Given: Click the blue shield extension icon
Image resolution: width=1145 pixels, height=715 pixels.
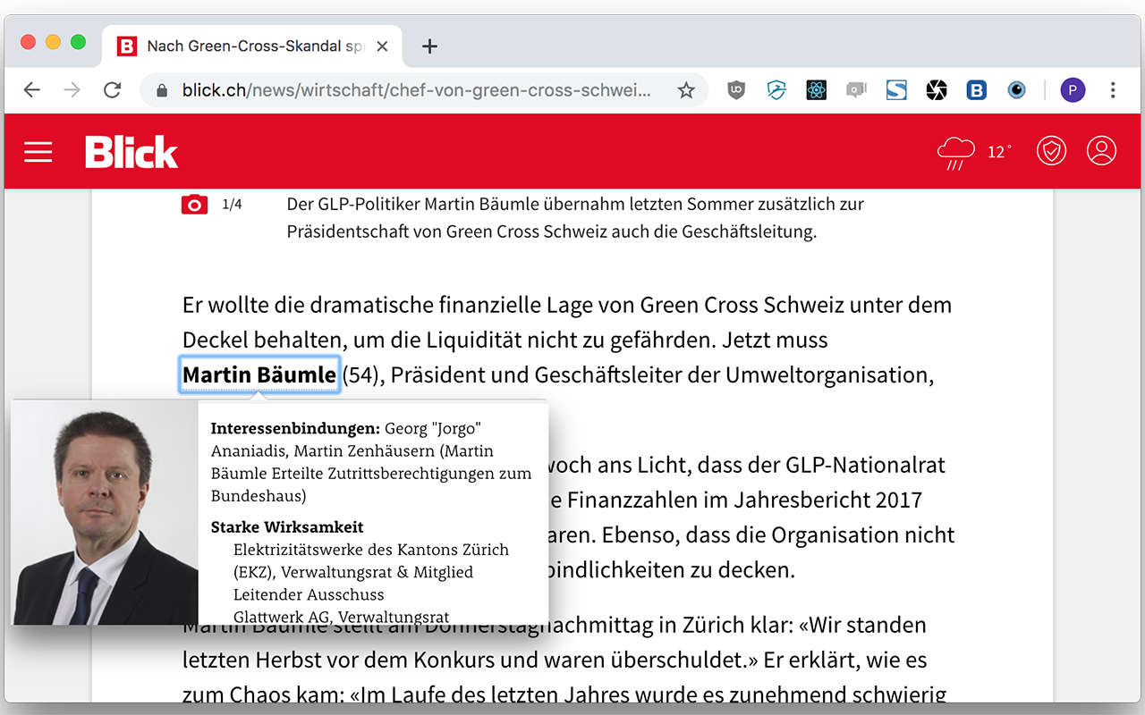Looking at the screenshot, I should [776, 89].
